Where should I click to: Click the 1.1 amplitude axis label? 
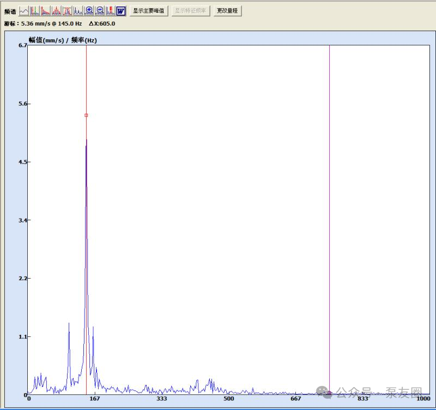click(x=22, y=337)
